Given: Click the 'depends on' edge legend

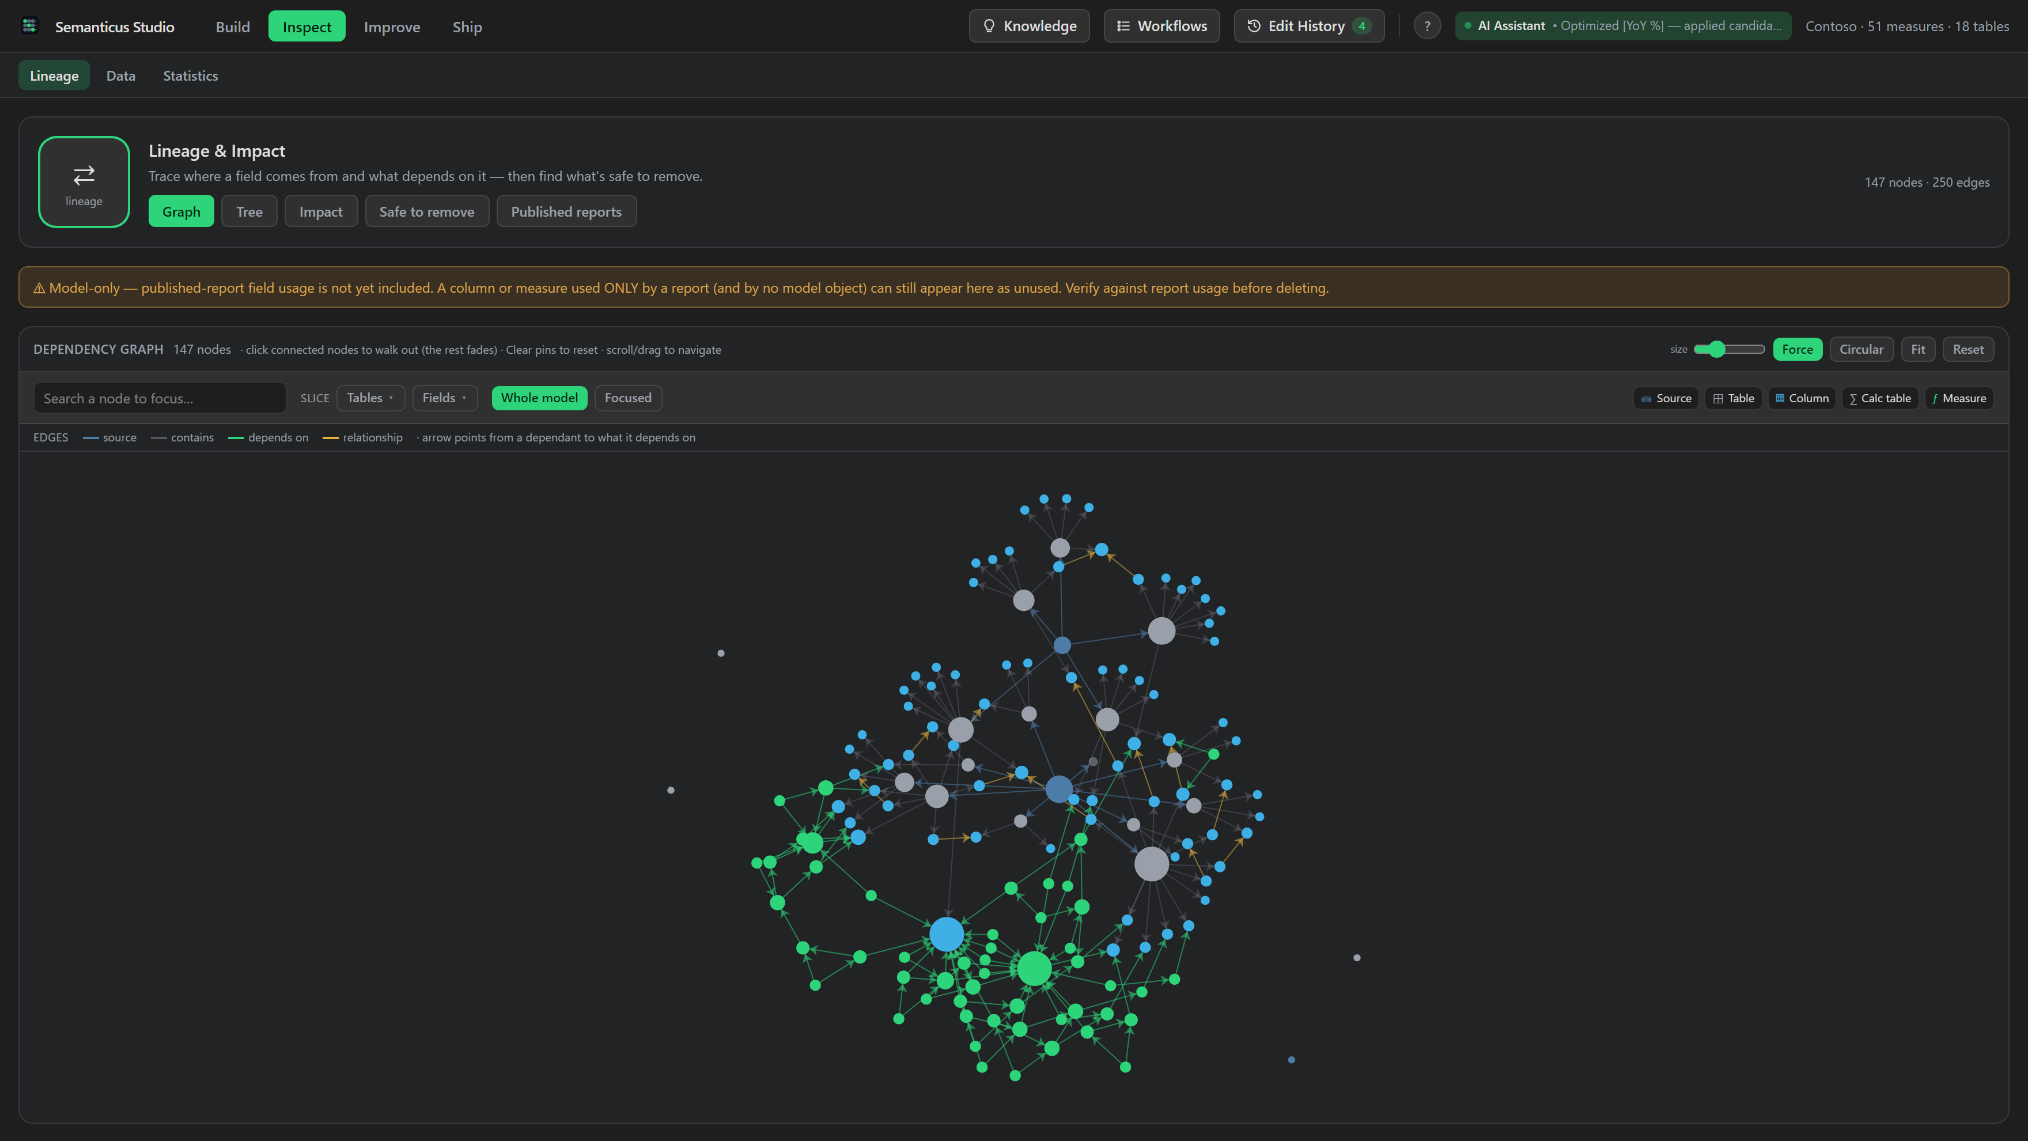Looking at the screenshot, I should pyautogui.click(x=268, y=437).
